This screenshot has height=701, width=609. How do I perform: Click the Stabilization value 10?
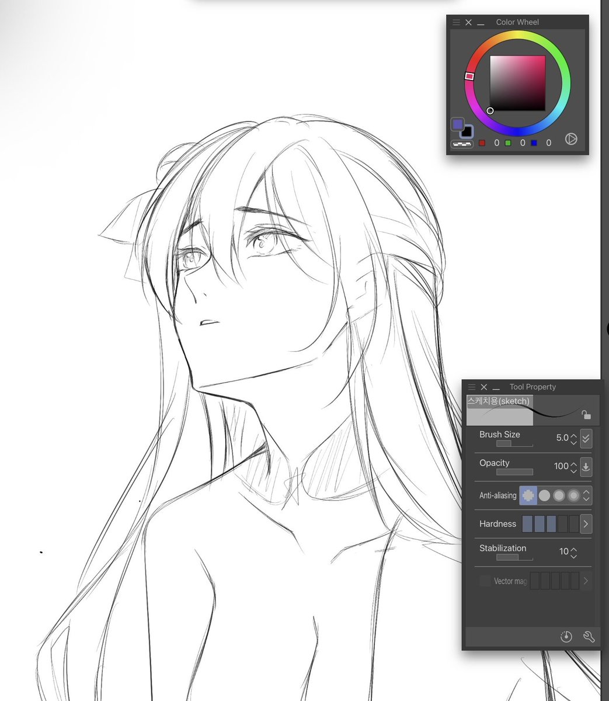pyautogui.click(x=563, y=551)
